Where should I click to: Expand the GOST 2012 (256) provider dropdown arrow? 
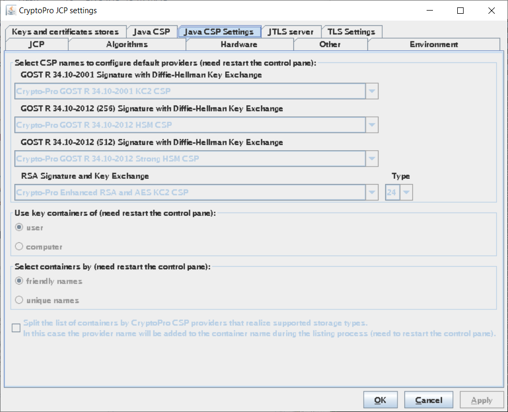coord(372,125)
